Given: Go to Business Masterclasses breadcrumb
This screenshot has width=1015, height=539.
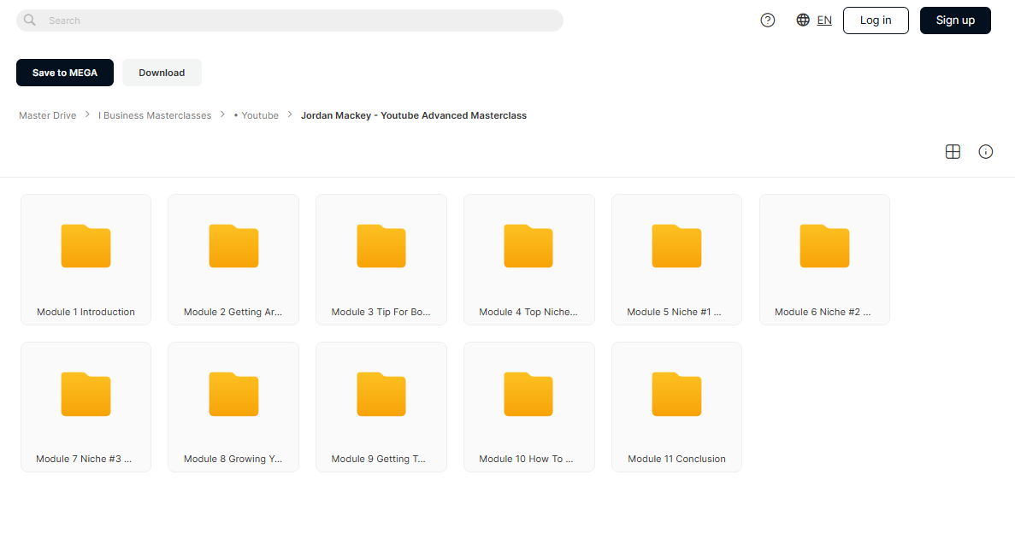Looking at the screenshot, I should (x=155, y=115).
